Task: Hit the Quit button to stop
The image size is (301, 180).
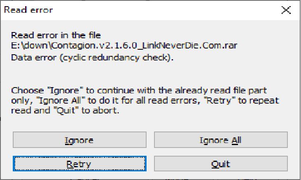Action: click(x=221, y=164)
